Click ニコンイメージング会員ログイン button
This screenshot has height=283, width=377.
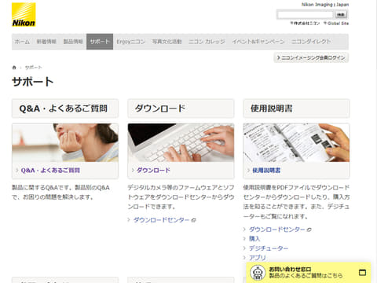[311, 57]
